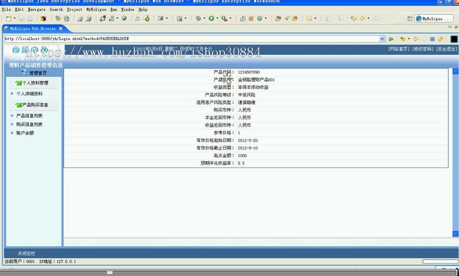Click the value 金钥匙理财产品001
The height and width of the screenshot is (276, 459).
click(256, 80)
